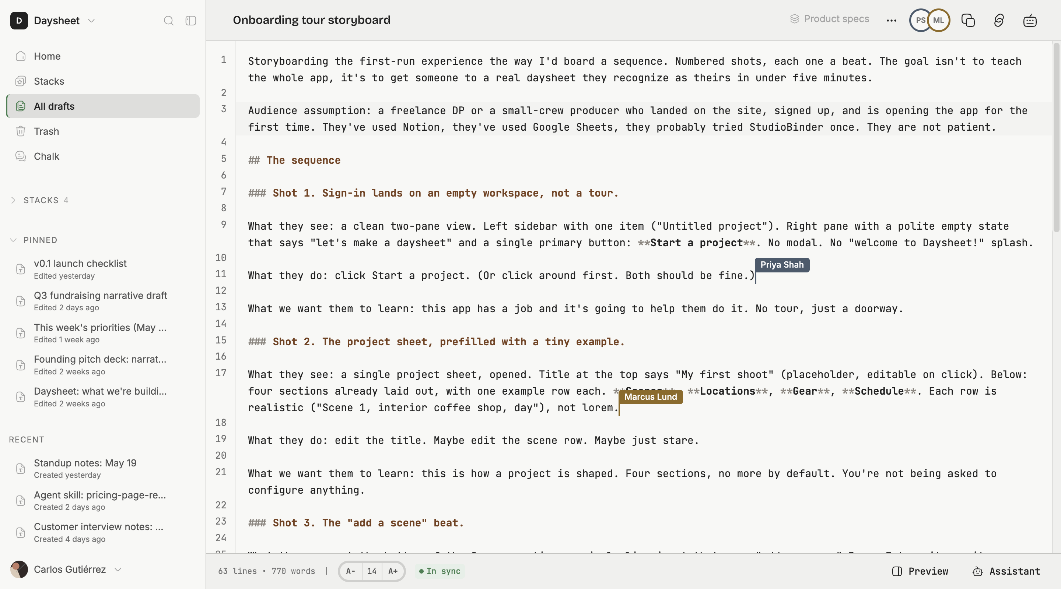1061x589 pixels.
Task: Open Agent skill: pricing-page draft
Action: [x=103, y=501]
